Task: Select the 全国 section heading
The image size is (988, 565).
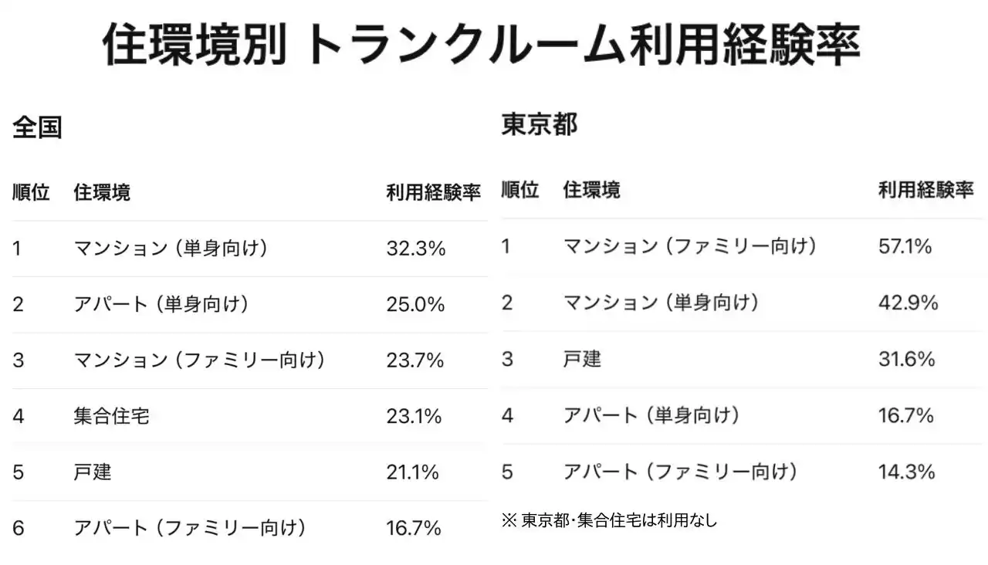Action: point(37,128)
